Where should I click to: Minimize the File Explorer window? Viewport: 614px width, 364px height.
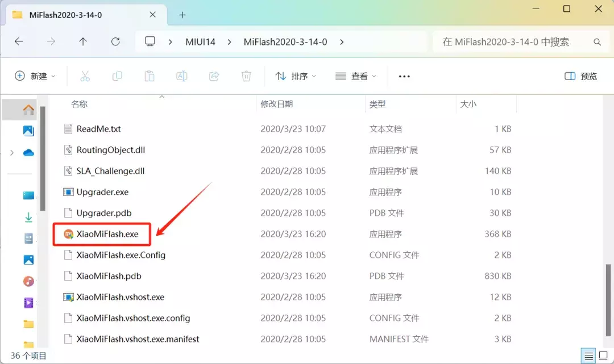(x=536, y=9)
